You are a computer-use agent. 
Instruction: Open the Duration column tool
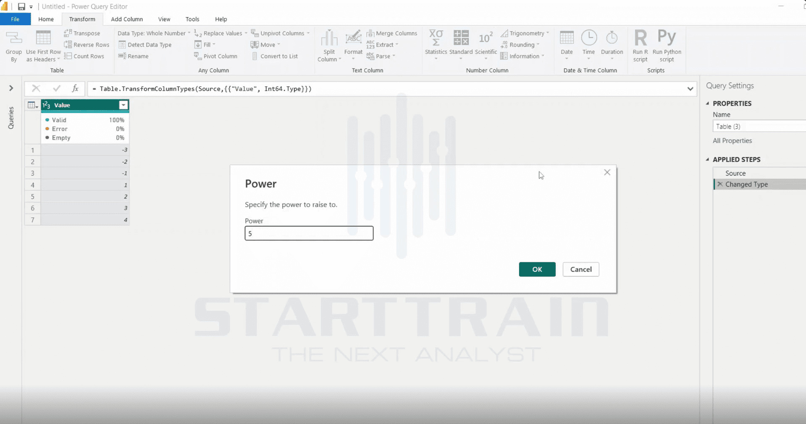612,45
